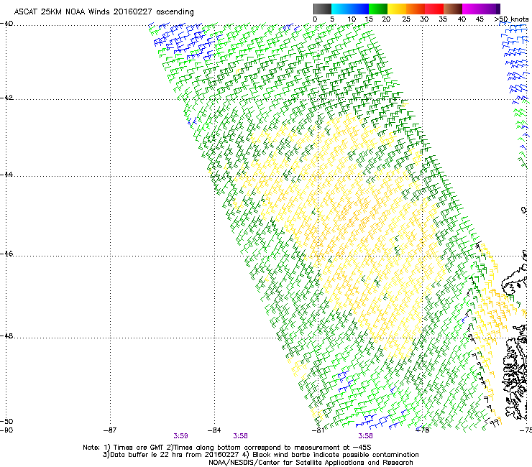Screen dimensions: 532x467
Task: Click the latitude label '-46'
Action: pyautogui.click(x=6, y=254)
